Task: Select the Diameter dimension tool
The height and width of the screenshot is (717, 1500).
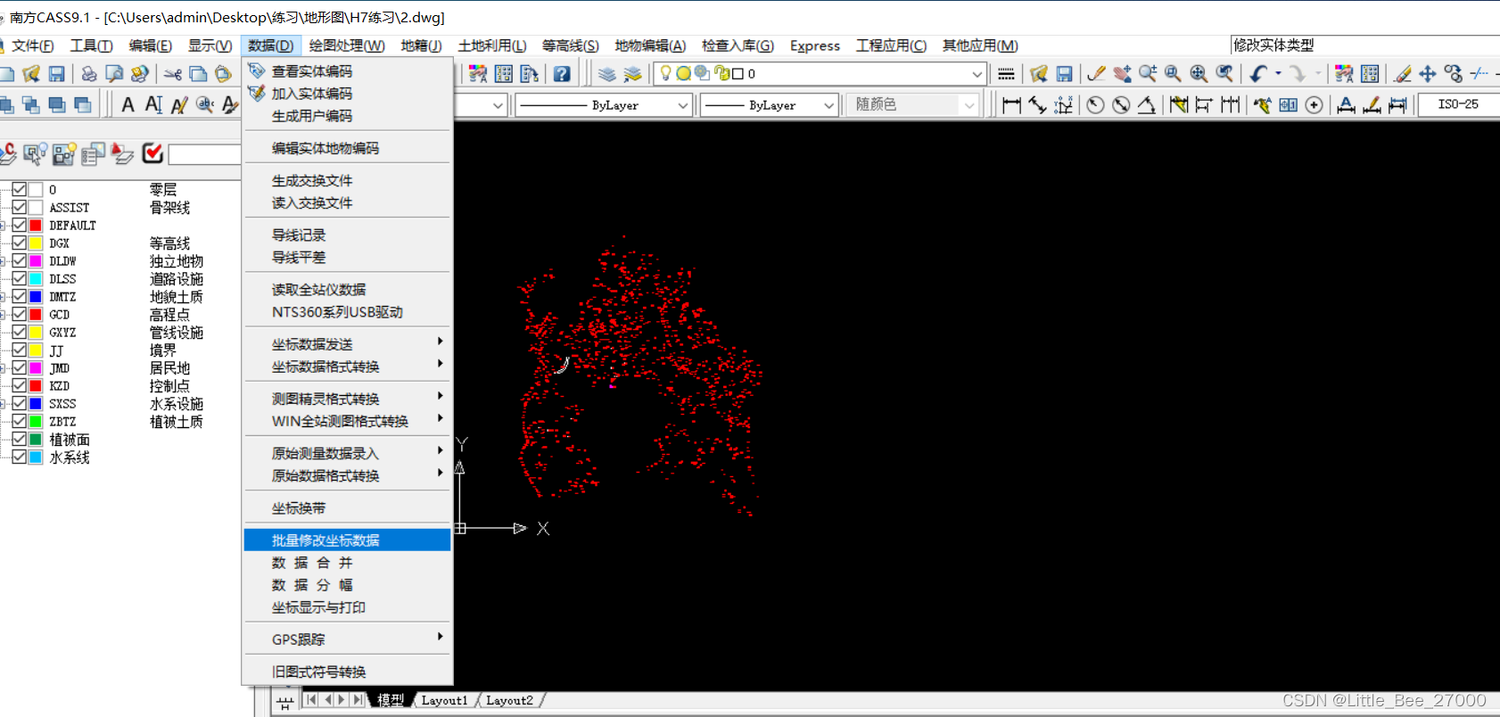Action: pyautogui.click(x=1121, y=105)
